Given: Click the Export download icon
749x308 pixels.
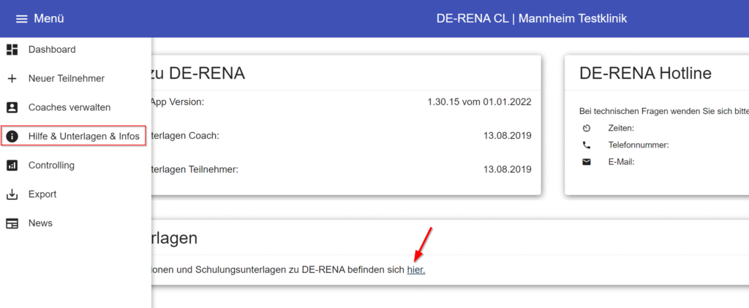Looking at the screenshot, I should tap(12, 194).
